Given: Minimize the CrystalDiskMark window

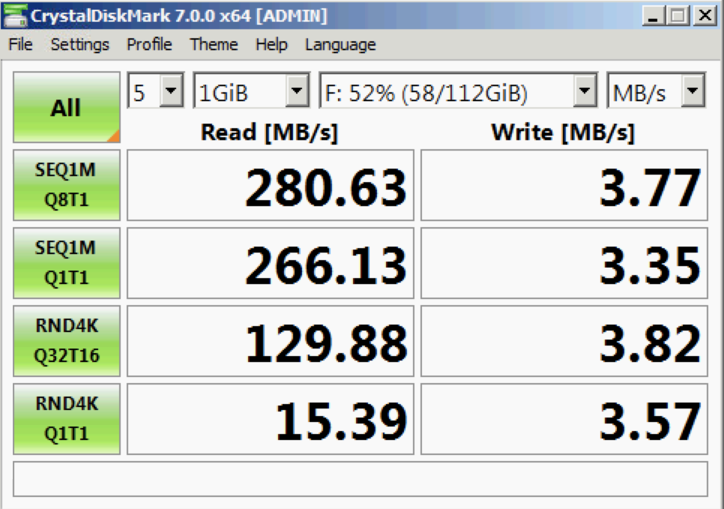Looking at the screenshot, I should [x=654, y=16].
